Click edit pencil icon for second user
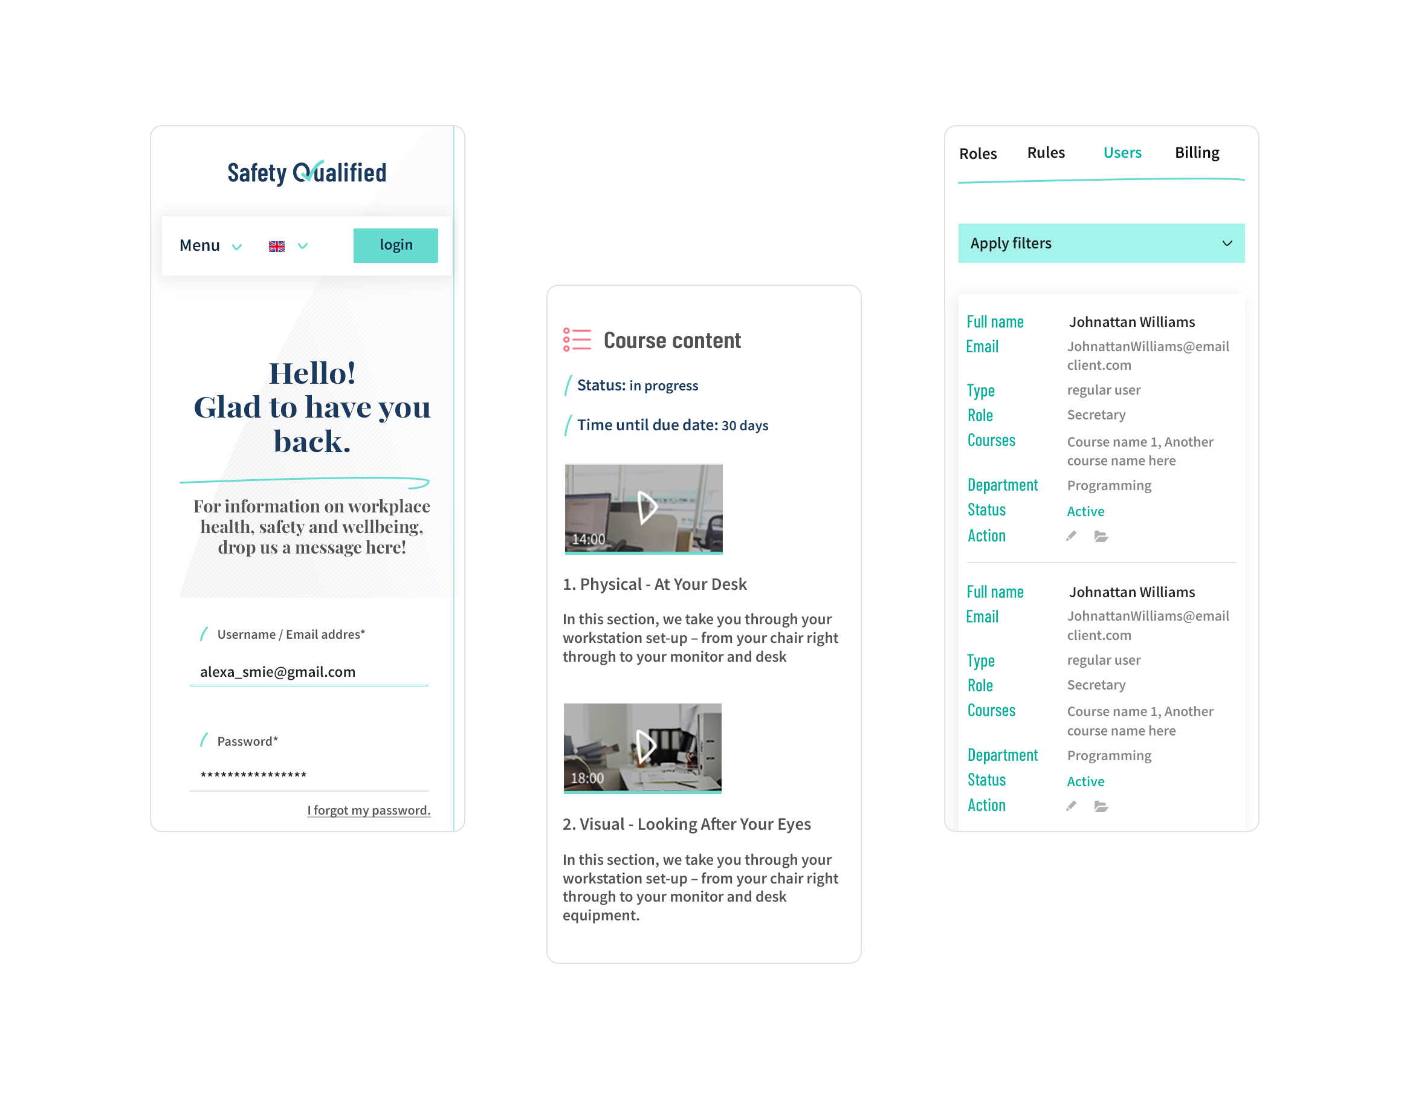1407x1095 pixels. click(x=1071, y=806)
